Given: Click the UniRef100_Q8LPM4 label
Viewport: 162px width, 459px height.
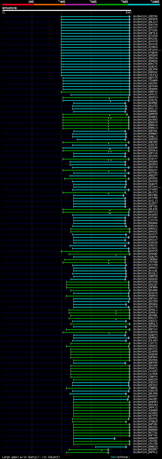Looking at the screenshot, I should tap(145, 70).
